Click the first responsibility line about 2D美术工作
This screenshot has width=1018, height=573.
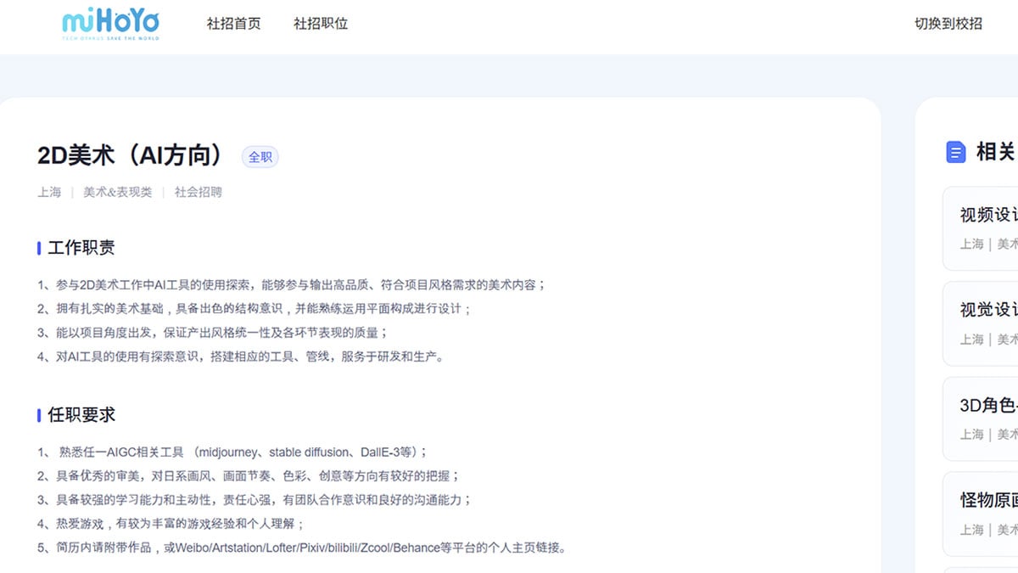(291, 285)
